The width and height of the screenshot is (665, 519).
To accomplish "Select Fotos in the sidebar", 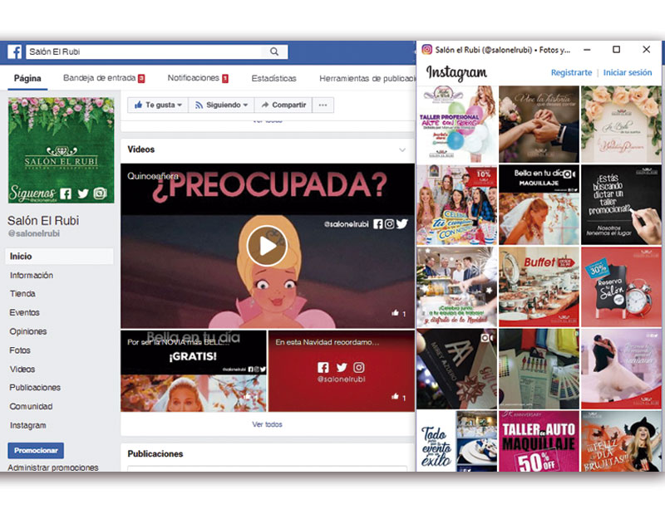I will coord(20,350).
